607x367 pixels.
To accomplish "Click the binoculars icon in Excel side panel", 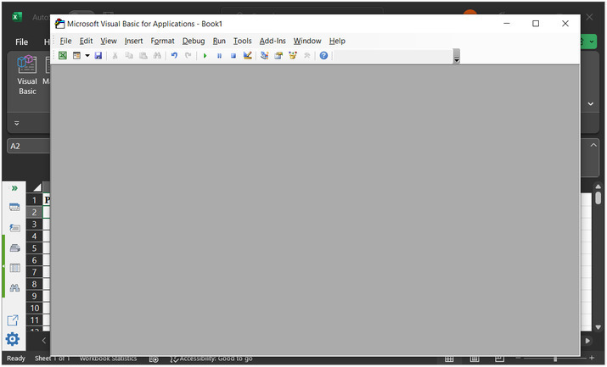I will 14,288.
